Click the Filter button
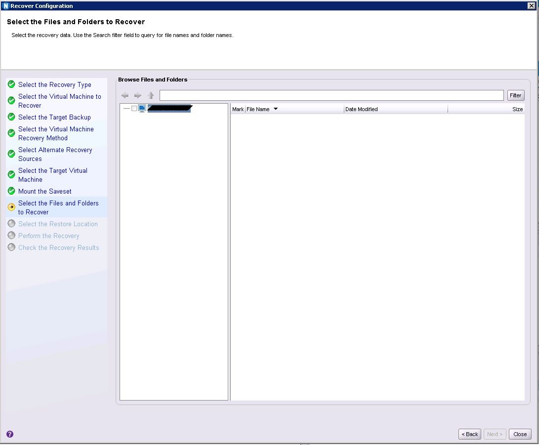Screen dimensions: 539x445 [516, 95]
